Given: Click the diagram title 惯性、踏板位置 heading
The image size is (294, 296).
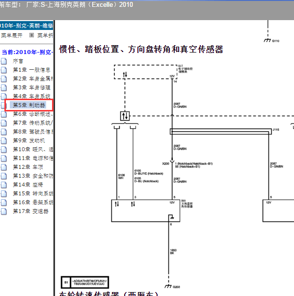Looking at the screenshot, I should click(x=141, y=49).
